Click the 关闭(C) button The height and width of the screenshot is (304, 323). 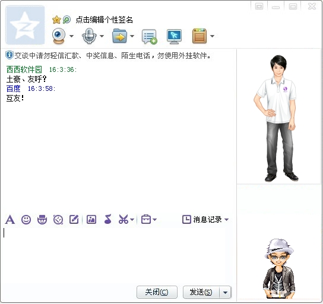point(157,292)
